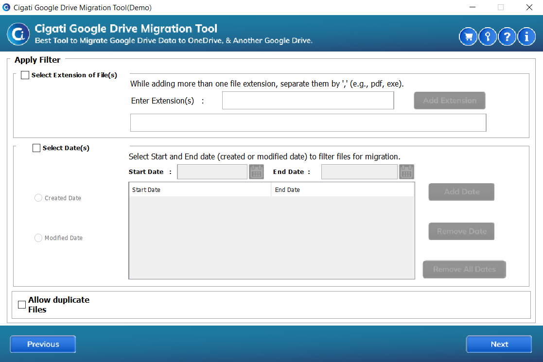The width and height of the screenshot is (543, 362).
Task: Click the added extensions list box
Action: pyautogui.click(x=308, y=122)
